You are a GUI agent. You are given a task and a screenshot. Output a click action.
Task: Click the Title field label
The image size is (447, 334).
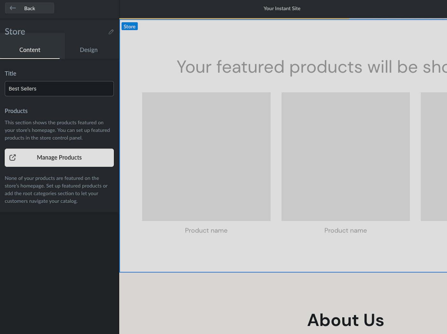pos(11,73)
